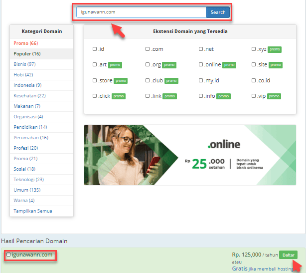Check the .org extension checkbox

[148, 64]
